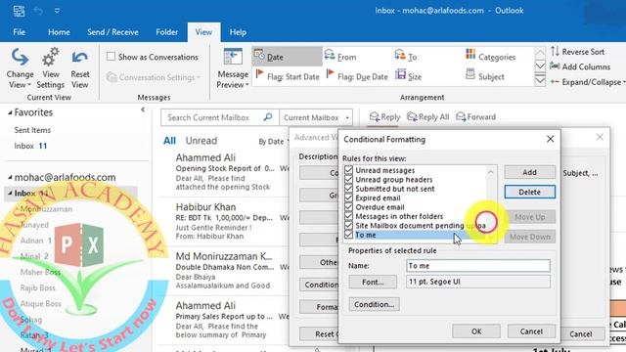Switch to the Folder tab
This screenshot has height=352, width=626.
coord(167,32)
